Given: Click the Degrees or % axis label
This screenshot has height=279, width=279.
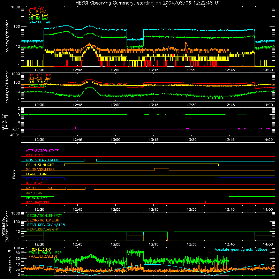Looking at the screenshot, I should pyautogui.click(x=9, y=262).
